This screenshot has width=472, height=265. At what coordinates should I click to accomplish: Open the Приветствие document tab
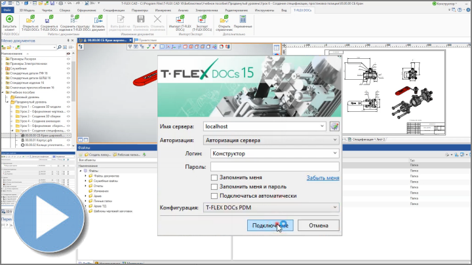pos(146,40)
